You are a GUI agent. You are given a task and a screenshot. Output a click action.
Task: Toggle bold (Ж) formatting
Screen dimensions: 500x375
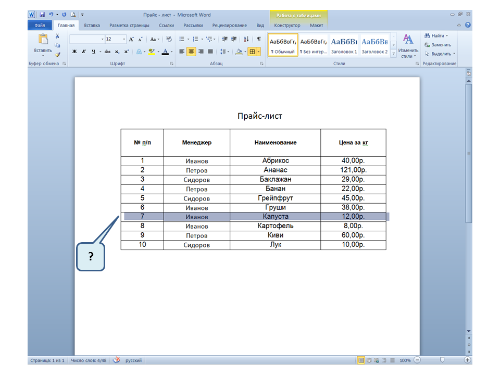pos(74,52)
